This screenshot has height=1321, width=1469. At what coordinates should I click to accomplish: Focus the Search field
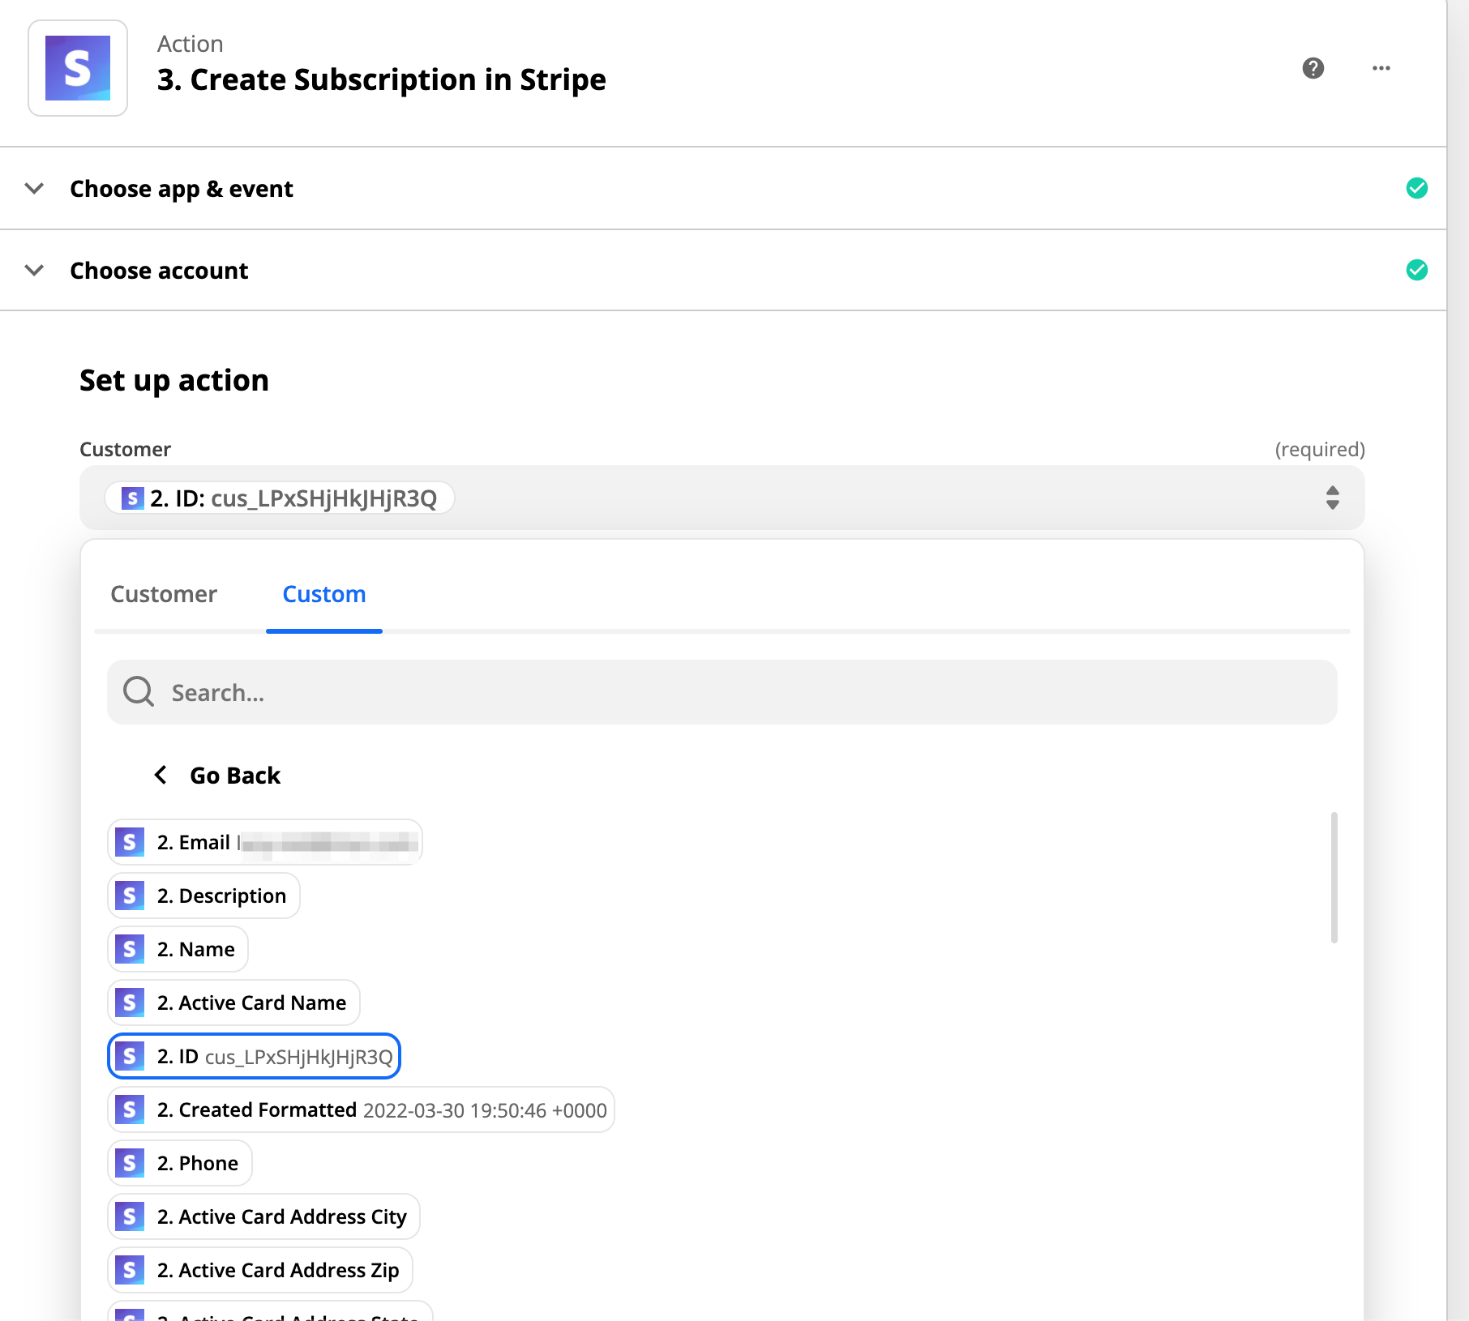pos(722,692)
